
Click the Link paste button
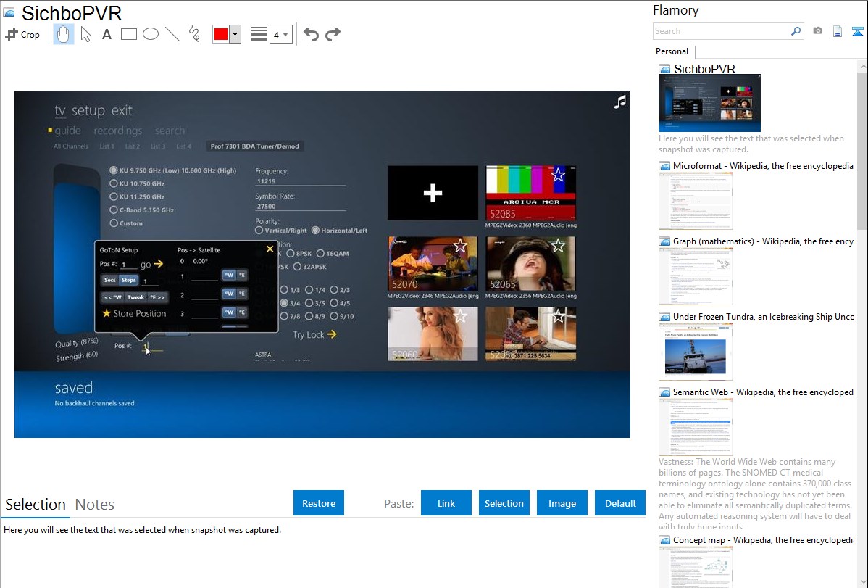pos(446,503)
